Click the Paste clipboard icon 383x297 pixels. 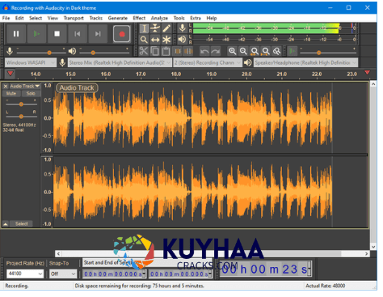click(x=166, y=51)
